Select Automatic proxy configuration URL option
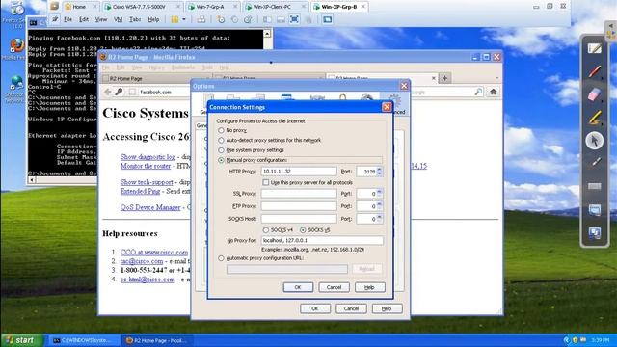 pos(221,258)
